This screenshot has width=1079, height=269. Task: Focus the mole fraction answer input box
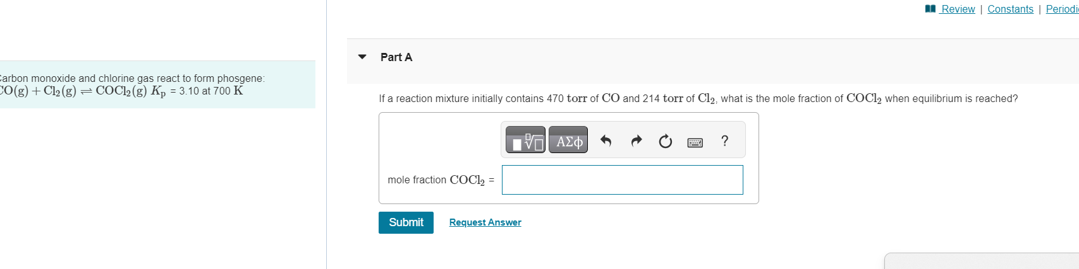622,180
